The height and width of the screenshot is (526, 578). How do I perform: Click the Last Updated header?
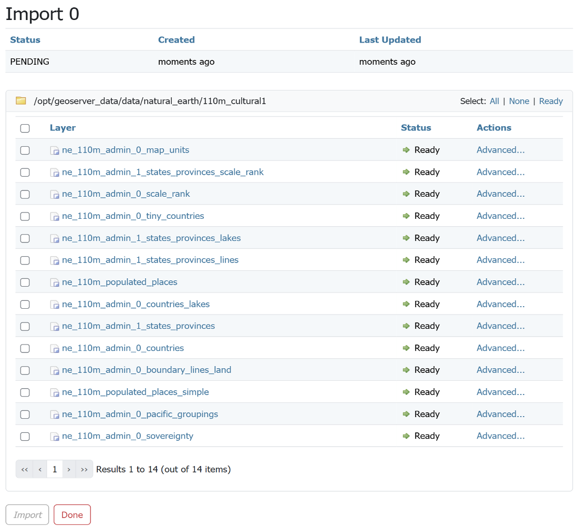click(x=390, y=40)
